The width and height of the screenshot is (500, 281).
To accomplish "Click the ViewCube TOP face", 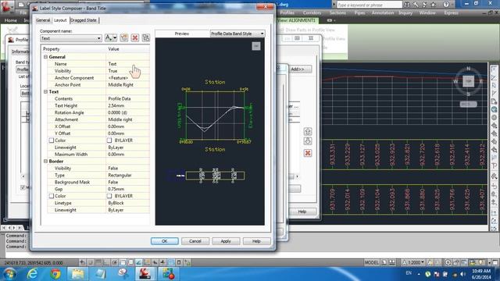I will 468,81.
